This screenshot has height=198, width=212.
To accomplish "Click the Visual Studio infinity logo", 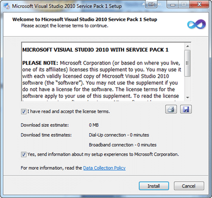I will [196, 24].
